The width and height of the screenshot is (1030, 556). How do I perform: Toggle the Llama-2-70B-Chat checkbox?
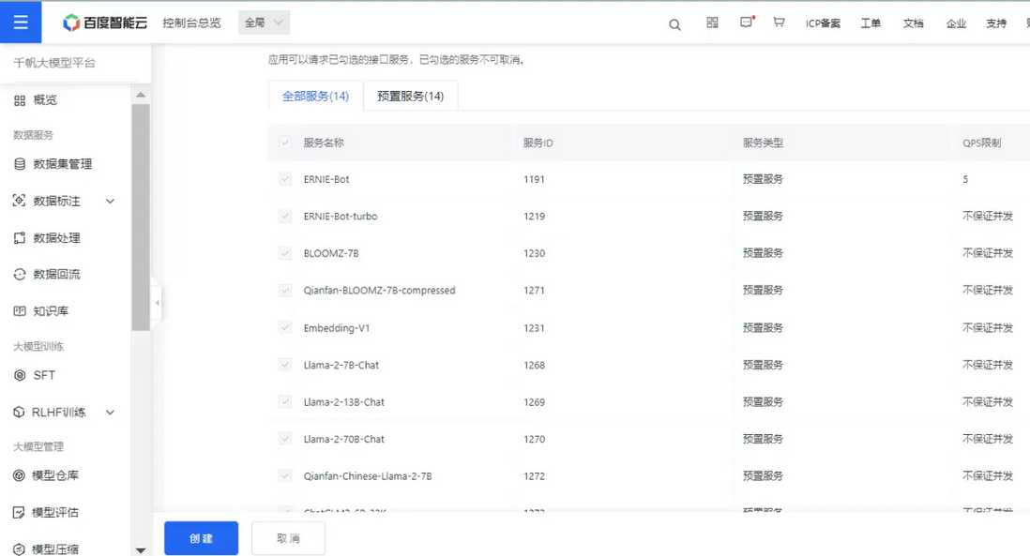pos(284,439)
